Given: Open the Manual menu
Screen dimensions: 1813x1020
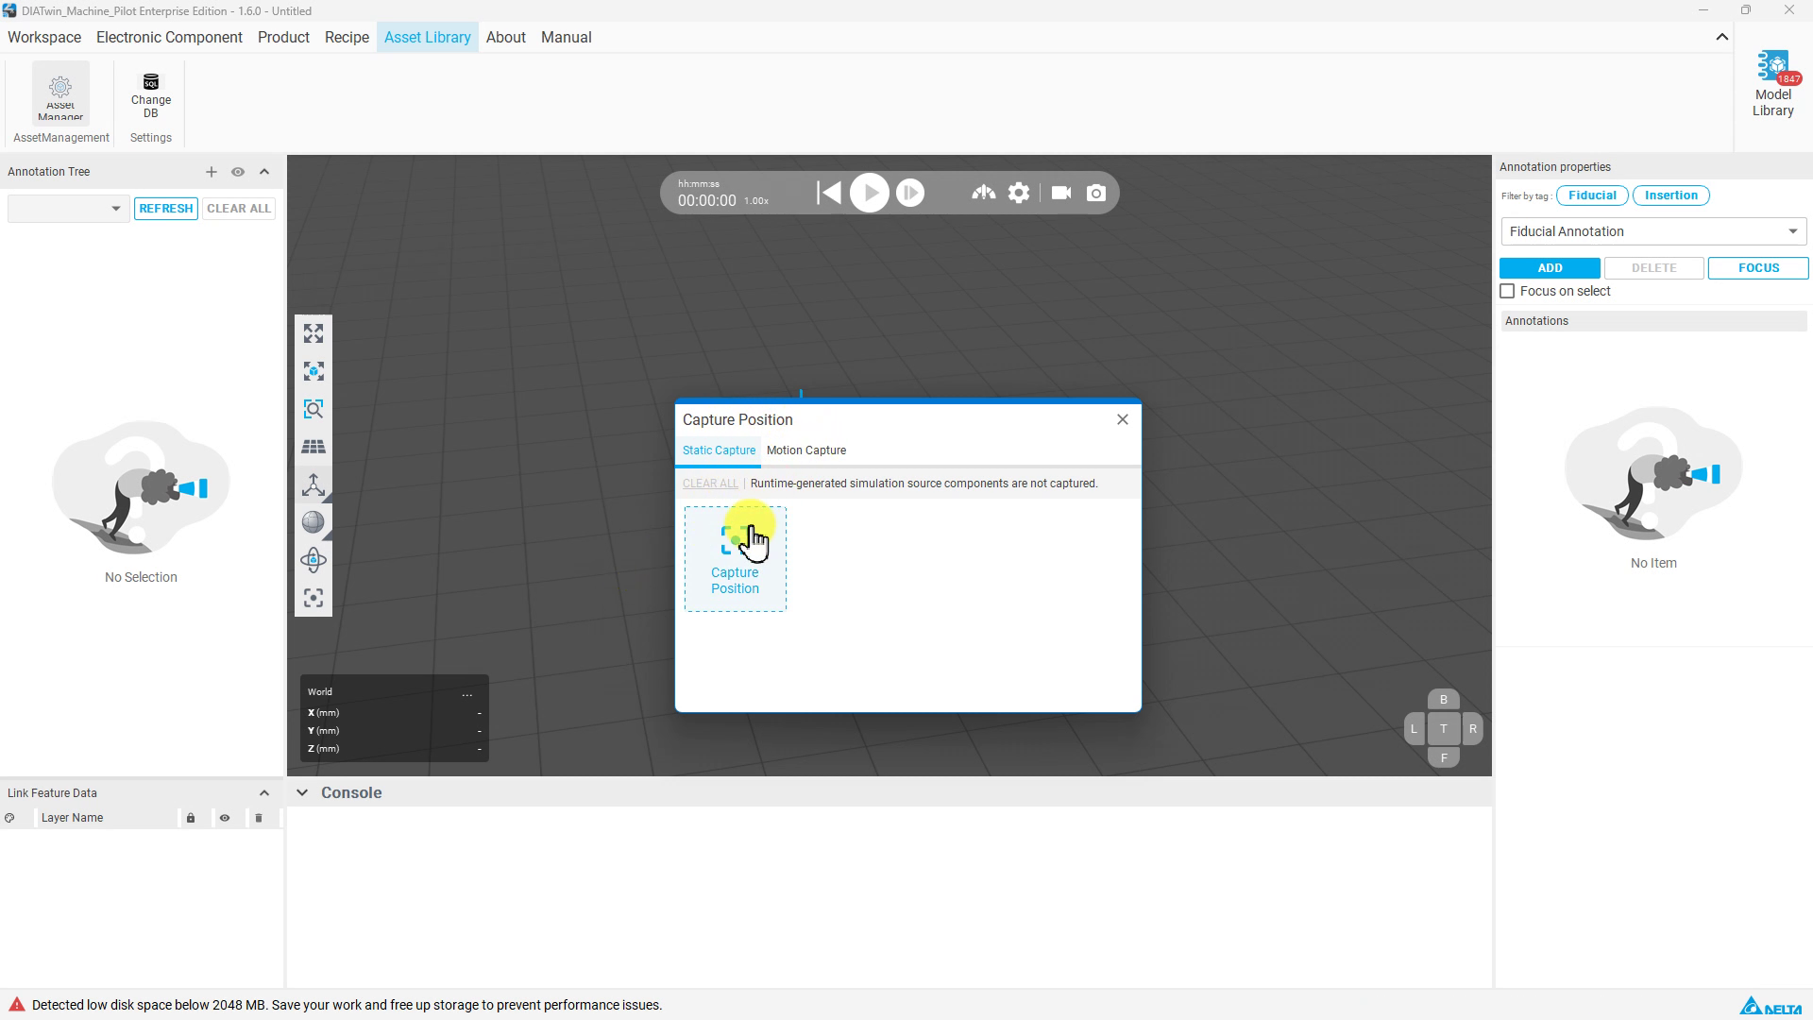Looking at the screenshot, I should 567,38.
